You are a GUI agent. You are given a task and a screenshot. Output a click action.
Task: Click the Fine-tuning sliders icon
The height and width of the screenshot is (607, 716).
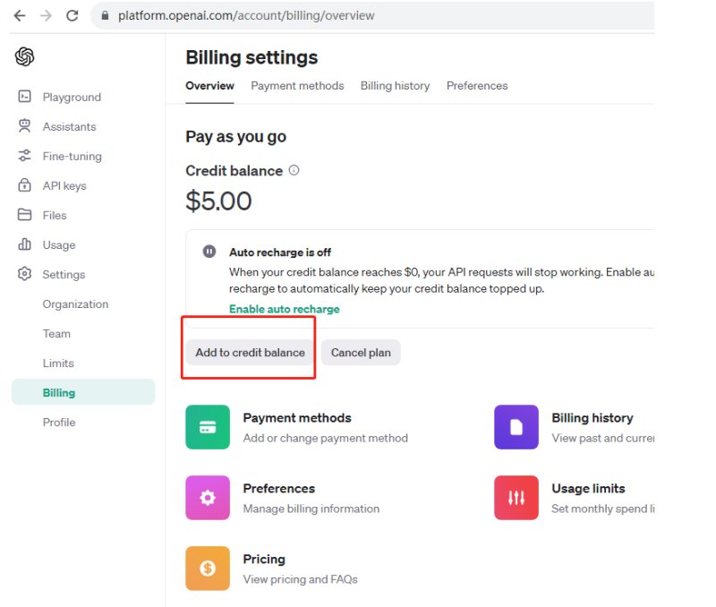click(25, 156)
